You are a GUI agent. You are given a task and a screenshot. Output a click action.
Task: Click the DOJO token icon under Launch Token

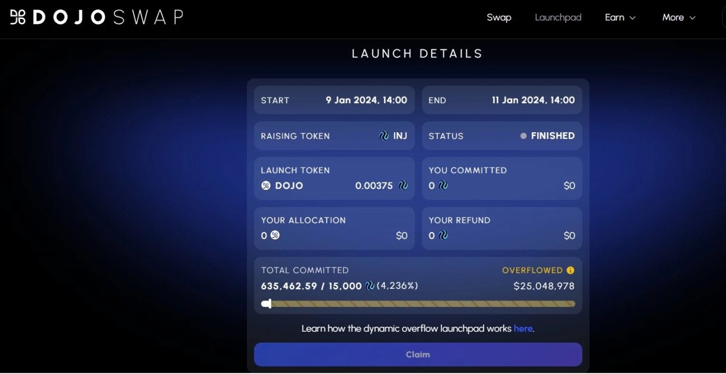[266, 186]
